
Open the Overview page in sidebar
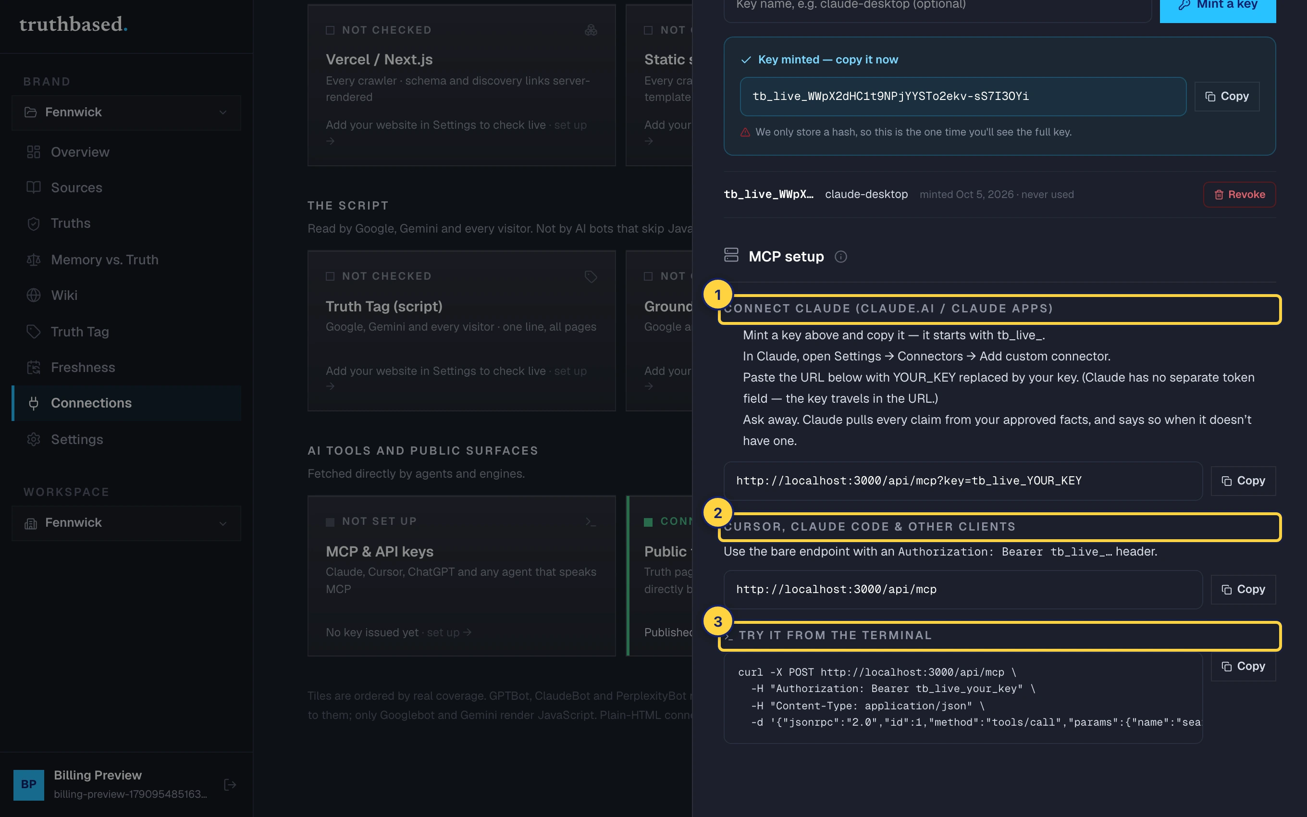tap(126, 152)
